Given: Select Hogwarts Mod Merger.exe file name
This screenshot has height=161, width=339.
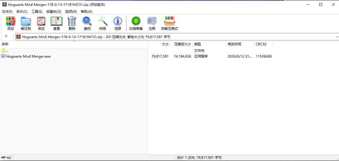Looking at the screenshot, I should point(28,56).
